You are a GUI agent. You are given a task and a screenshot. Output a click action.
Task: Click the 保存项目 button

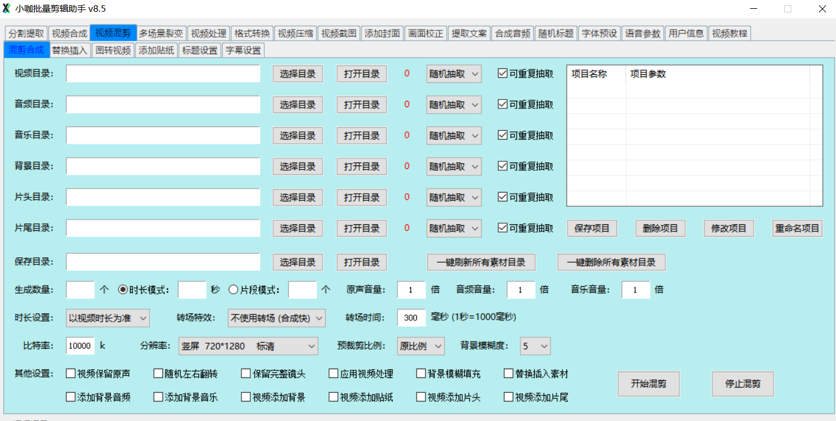[x=592, y=228]
